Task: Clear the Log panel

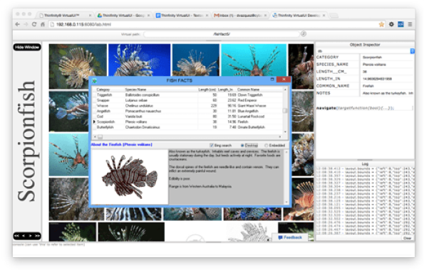Action: (407, 238)
